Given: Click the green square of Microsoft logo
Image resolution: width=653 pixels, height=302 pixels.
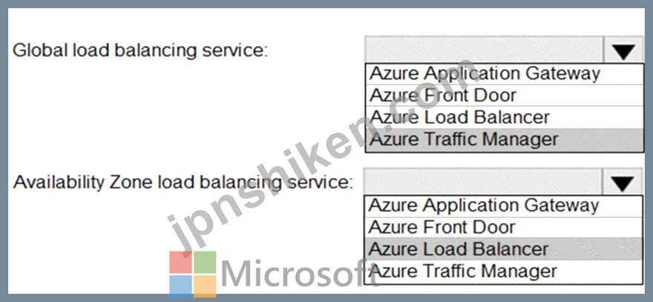Looking at the screenshot, I should 205,262.
